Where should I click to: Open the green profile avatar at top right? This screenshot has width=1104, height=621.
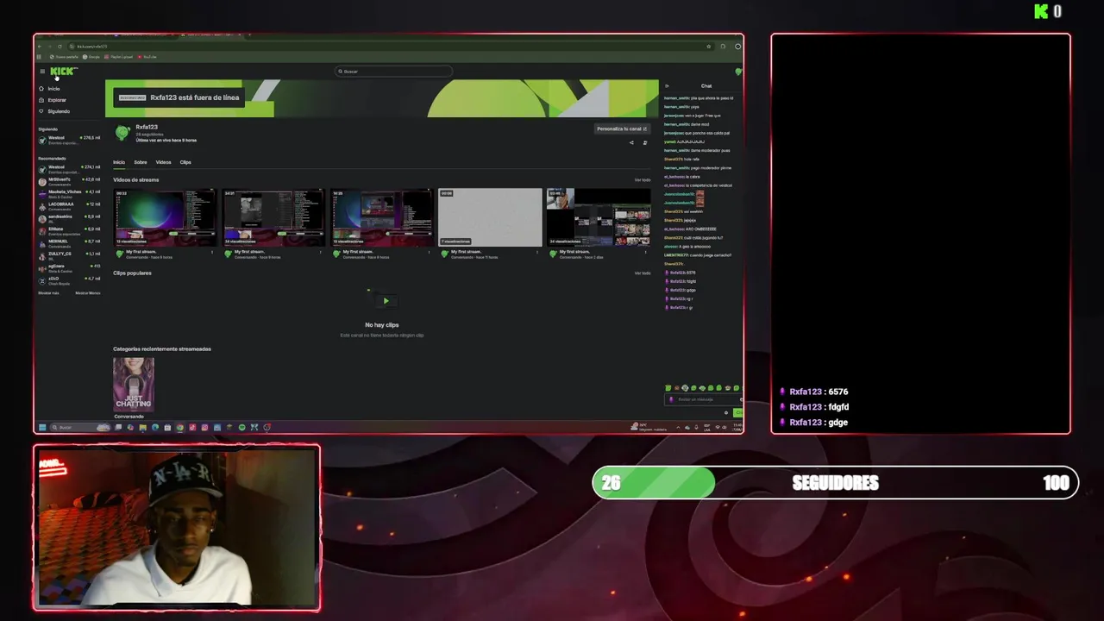[x=737, y=72]
